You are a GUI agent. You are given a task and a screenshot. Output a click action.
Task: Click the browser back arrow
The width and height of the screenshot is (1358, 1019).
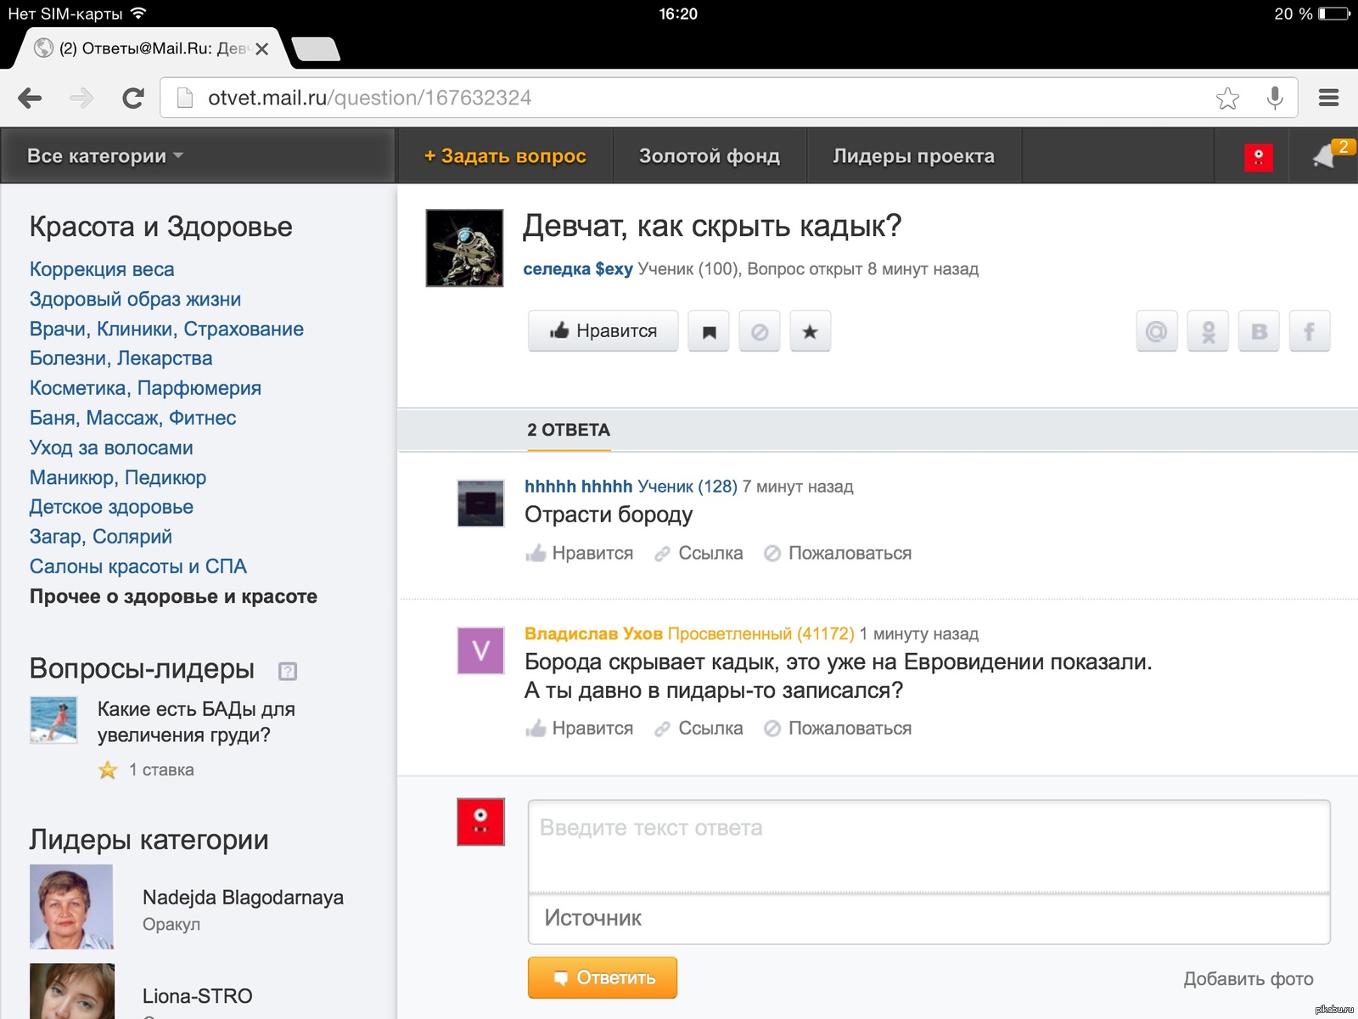pos(30,99)
